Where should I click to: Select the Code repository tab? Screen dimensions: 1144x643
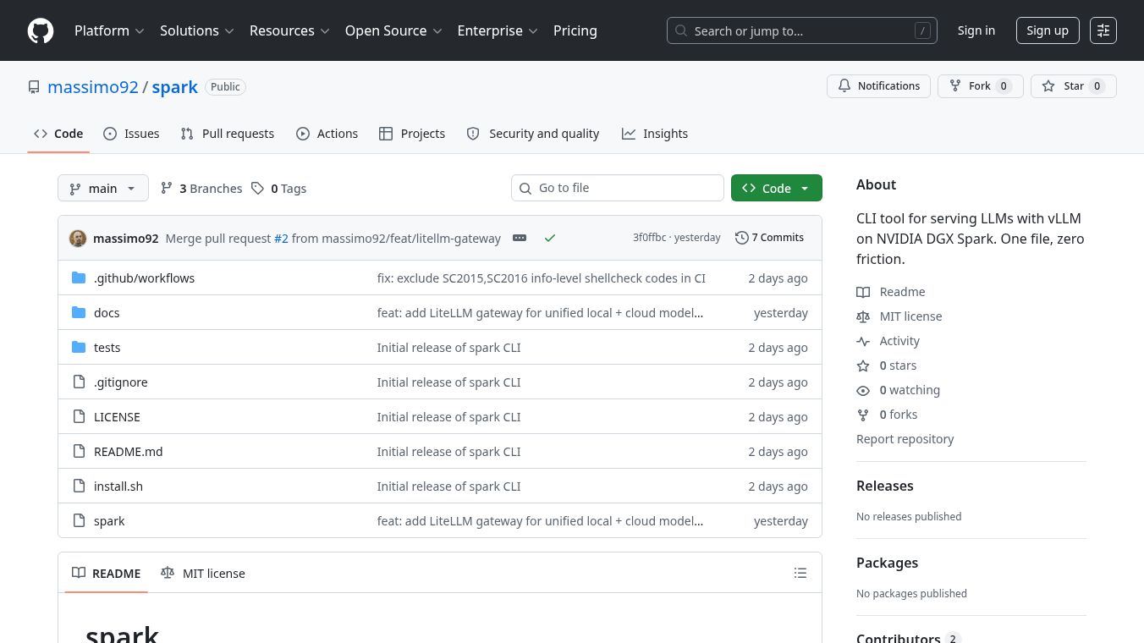pyautogui.click(x=58, y=134)
